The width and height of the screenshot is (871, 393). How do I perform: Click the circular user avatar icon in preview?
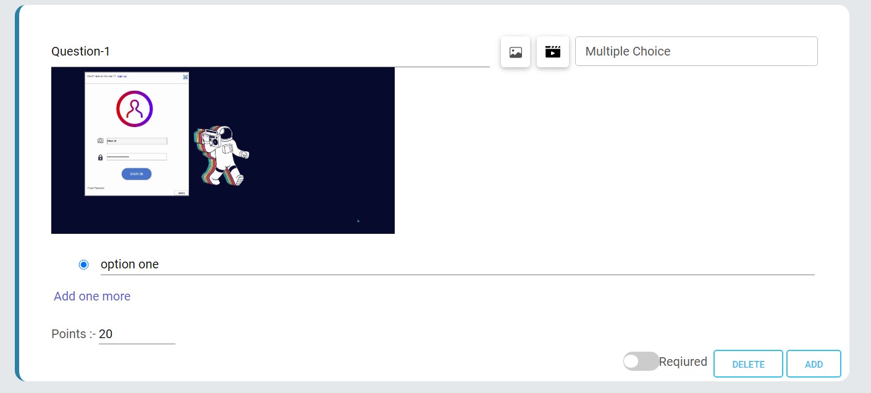tap(135, 109)
